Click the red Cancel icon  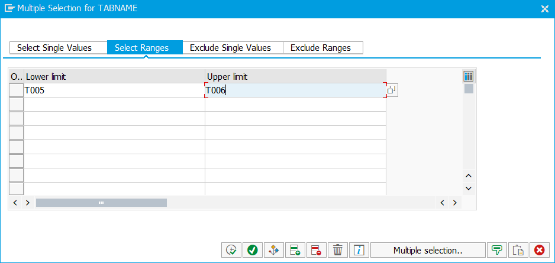[540, 250]
